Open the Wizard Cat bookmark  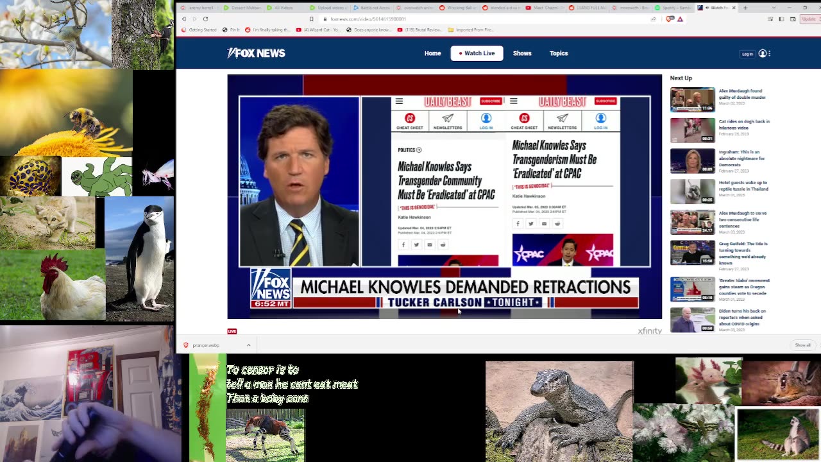point(319,30)
